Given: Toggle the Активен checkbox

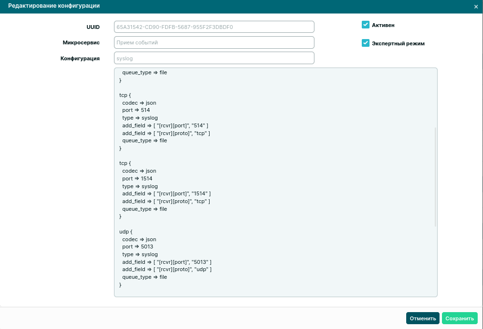Looking at the screenshot, I should point(366,25).
